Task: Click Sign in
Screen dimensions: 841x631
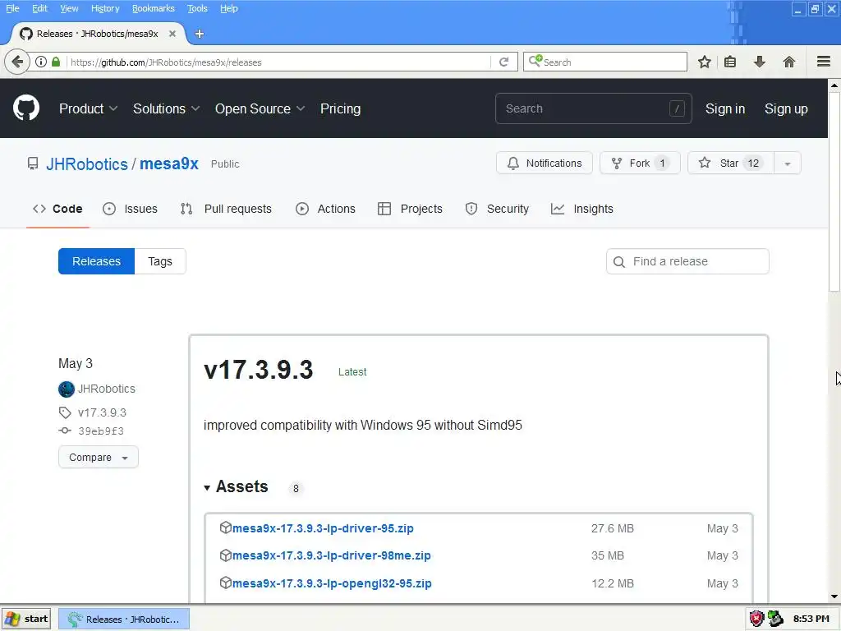Action: point(724,109)
